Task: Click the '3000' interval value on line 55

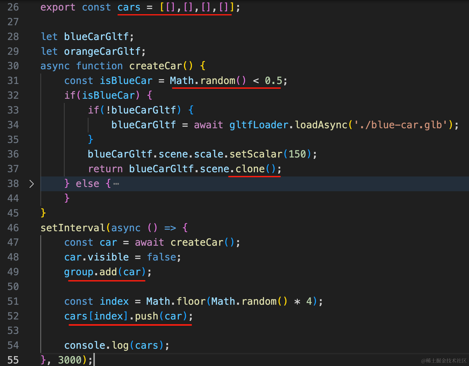Action: tap(70, 360)
